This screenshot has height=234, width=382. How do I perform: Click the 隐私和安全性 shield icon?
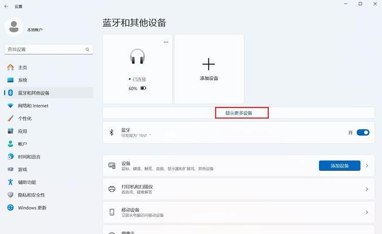(11, 195)
